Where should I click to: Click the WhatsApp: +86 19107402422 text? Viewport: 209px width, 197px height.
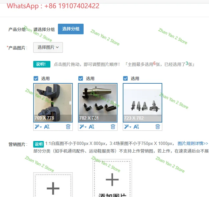(53, 6)
